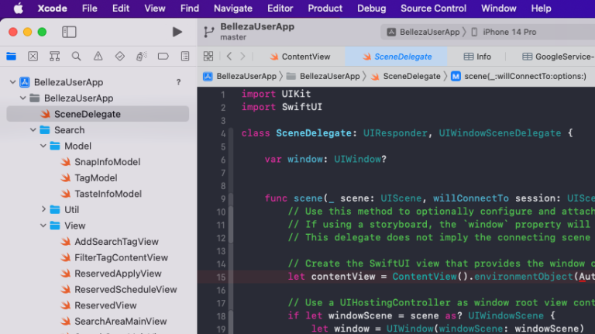Image resolution: width=595 pixels, height=334 pixels.
Task: Click the related items grid icon
Action: tap(208, 57)
